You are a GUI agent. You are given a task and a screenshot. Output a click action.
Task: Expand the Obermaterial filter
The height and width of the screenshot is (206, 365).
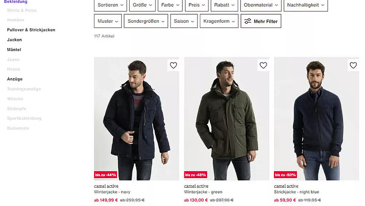click(x=261, y=5)
